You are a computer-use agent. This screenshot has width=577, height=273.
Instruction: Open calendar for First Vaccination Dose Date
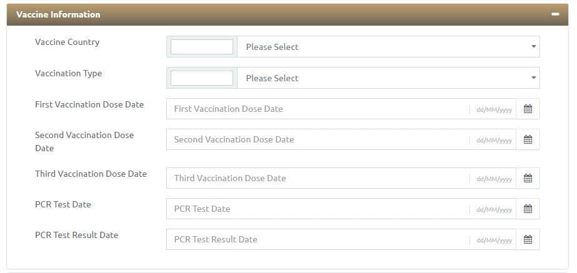[x=528, y=109]
